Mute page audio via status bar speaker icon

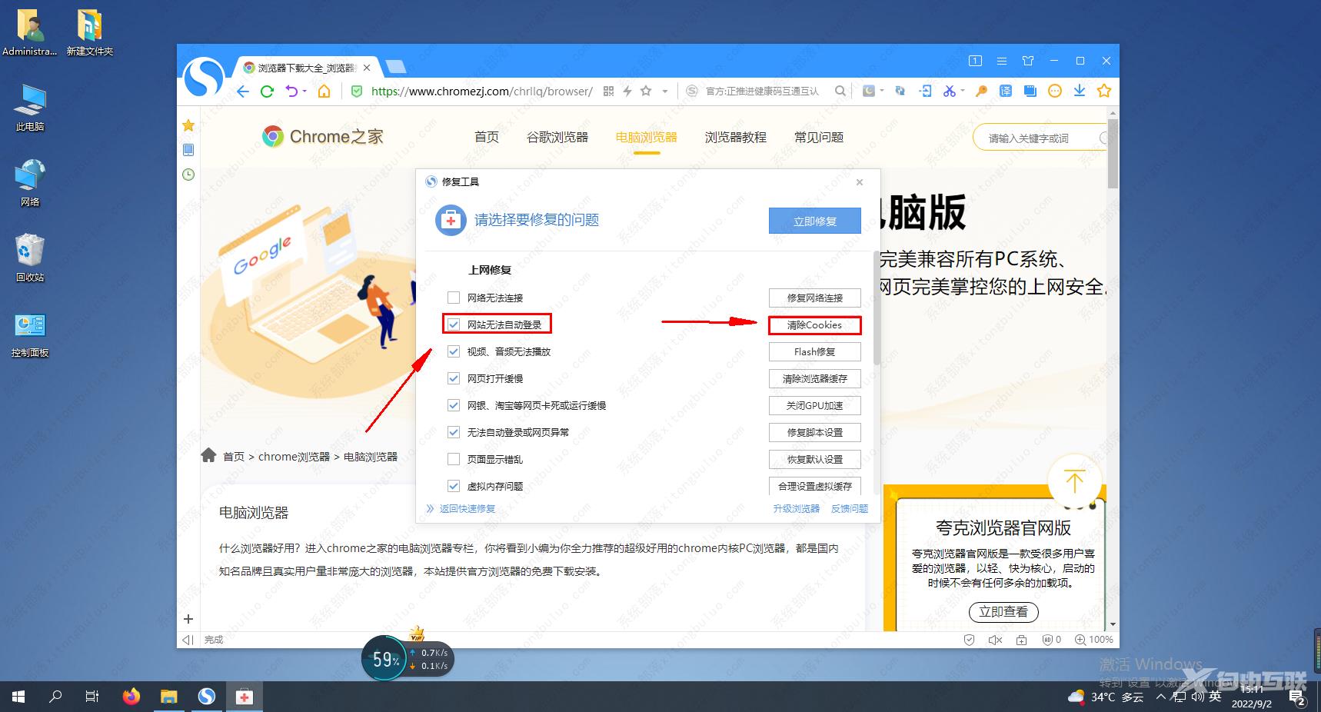(995, 640)
